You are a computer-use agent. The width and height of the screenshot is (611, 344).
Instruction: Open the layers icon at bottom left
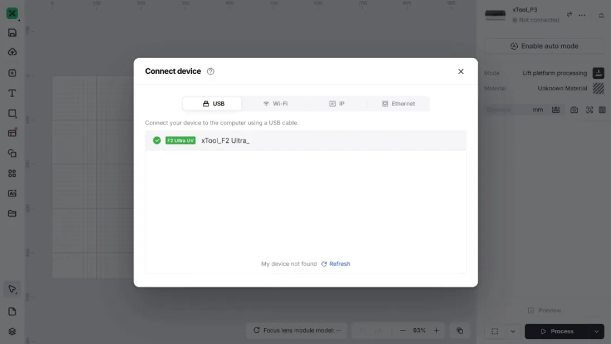pyautogui.click(x=12, y=332)
